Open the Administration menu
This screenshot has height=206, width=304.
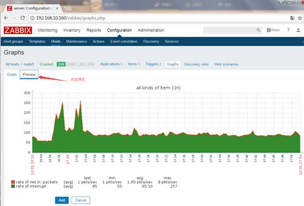[151, 30]
